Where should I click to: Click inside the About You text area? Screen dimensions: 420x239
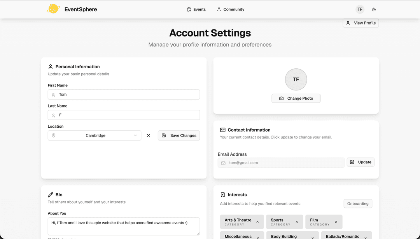coord(124,226)
